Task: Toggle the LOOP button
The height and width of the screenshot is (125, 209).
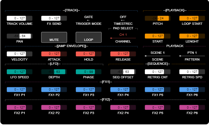Action: (x=88, y=37)
